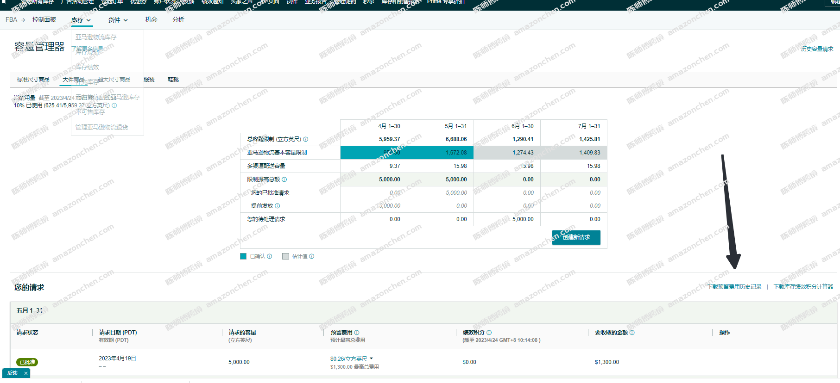
Task: Click the FBA breadcrumb link
Action: 11,19
